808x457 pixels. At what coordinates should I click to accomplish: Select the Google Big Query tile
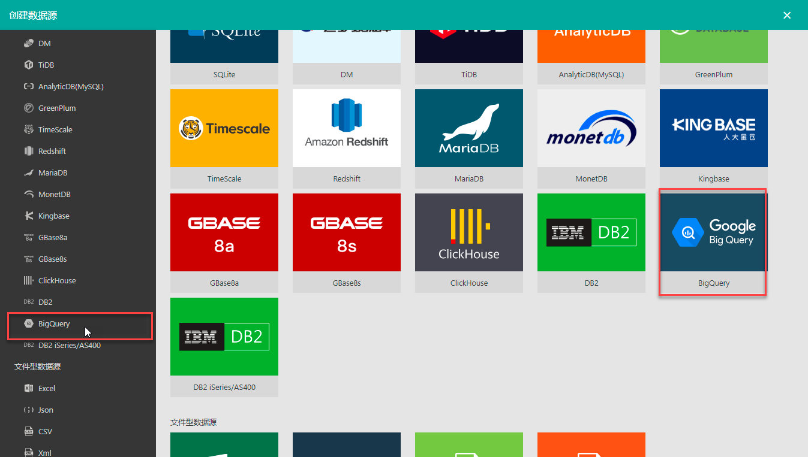[x=714, y=243]
